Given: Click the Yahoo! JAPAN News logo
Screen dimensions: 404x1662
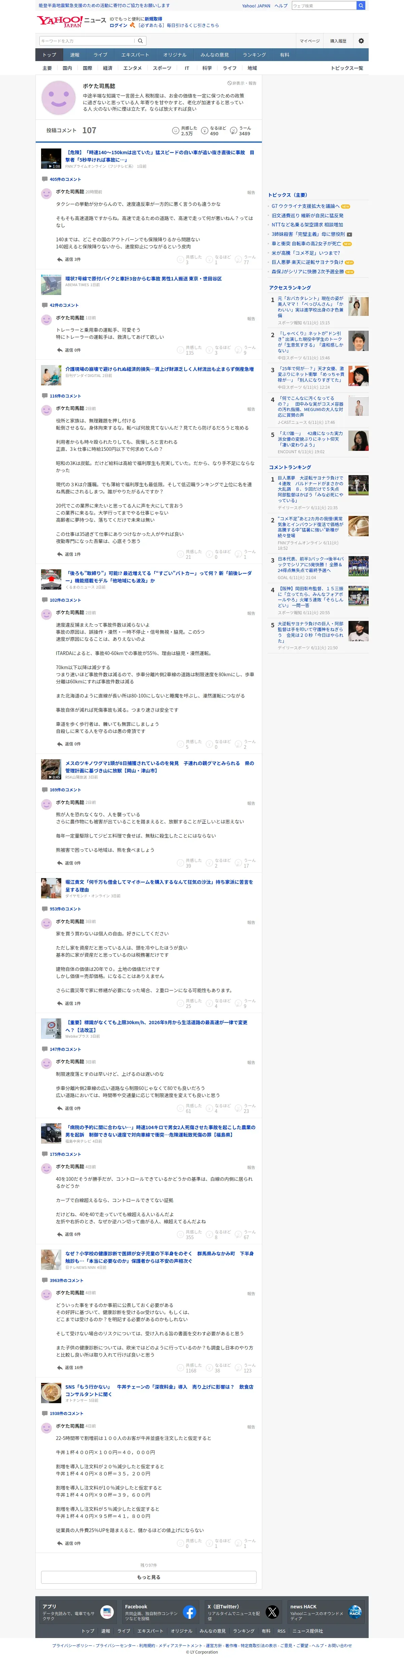Looking at the screenshot, I should 71,21.
